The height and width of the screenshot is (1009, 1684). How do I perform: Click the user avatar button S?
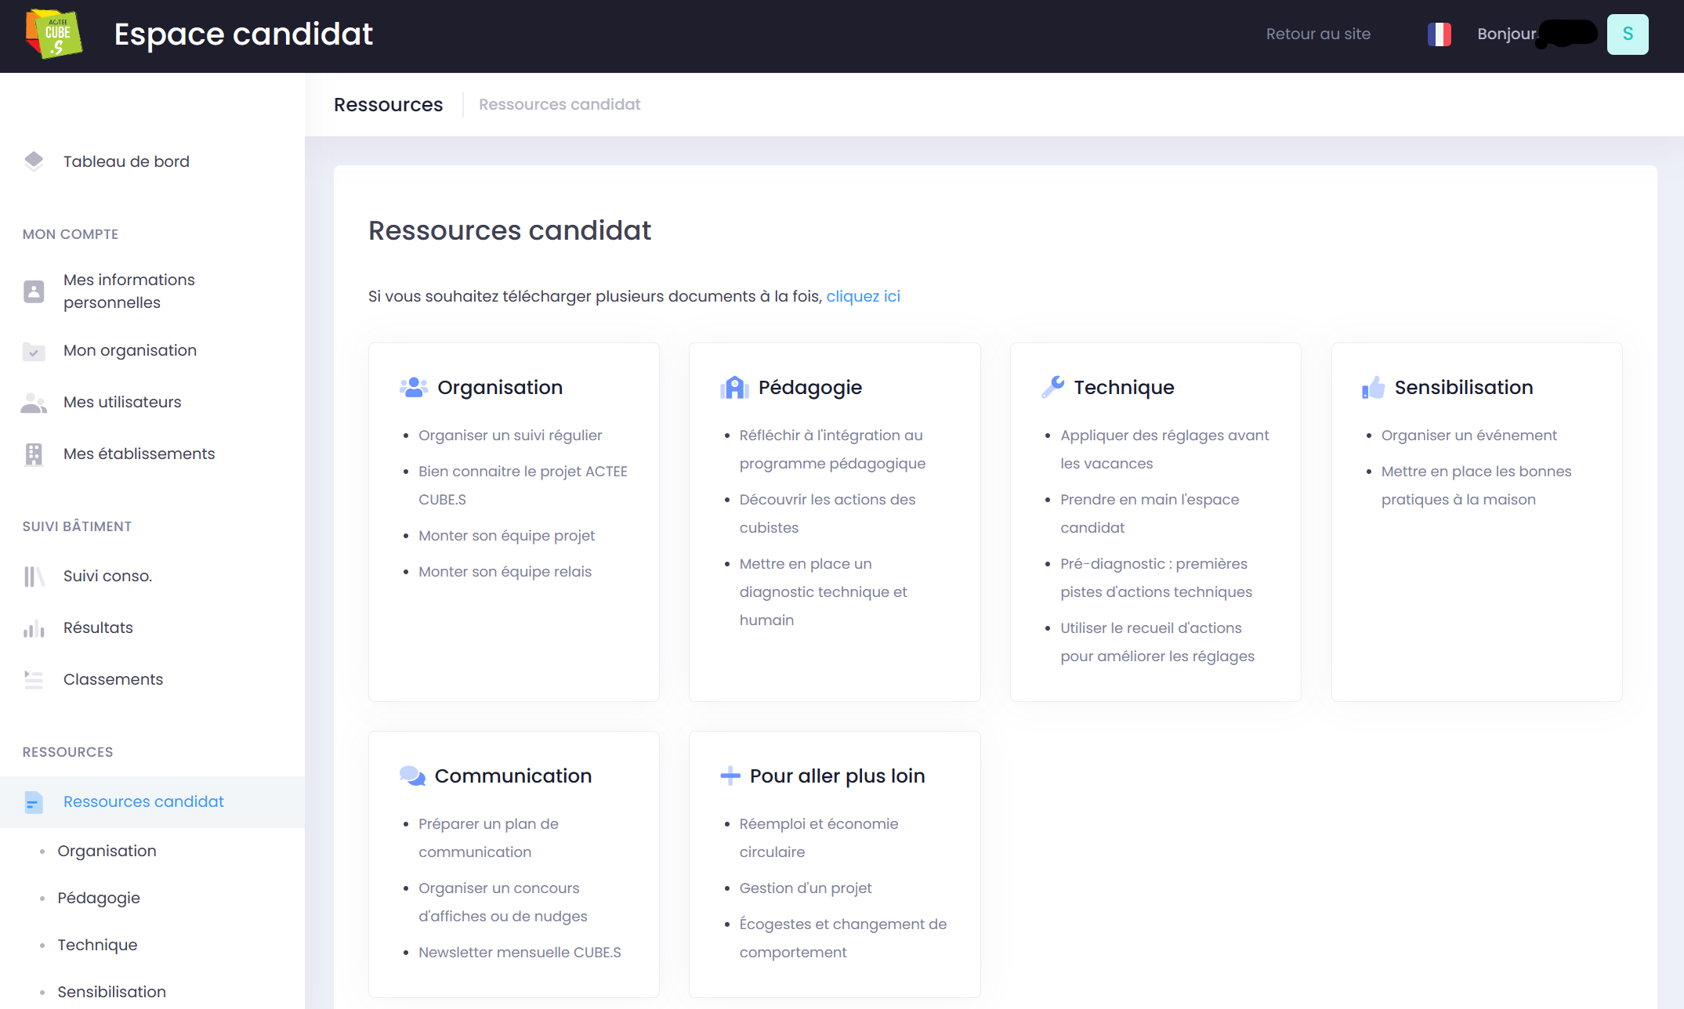coord(1628,34)
